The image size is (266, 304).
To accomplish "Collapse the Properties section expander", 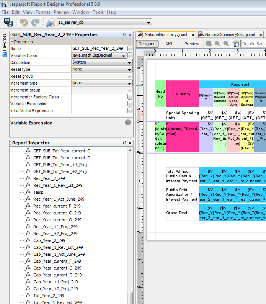I will pyautogui.click(x=12, y=42).
